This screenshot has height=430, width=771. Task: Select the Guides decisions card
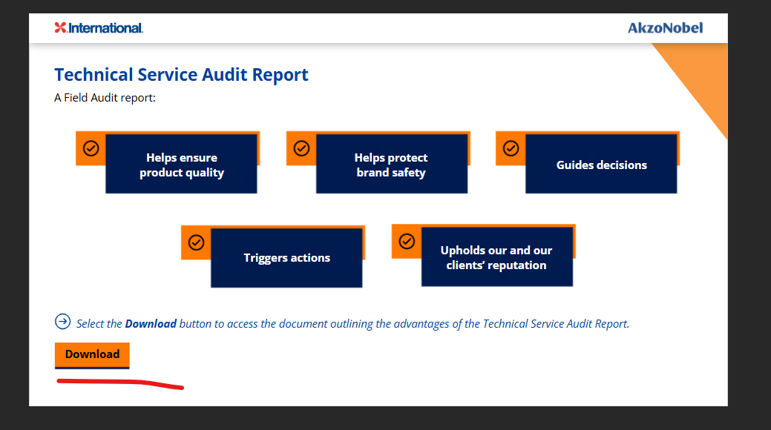point(601,165)
